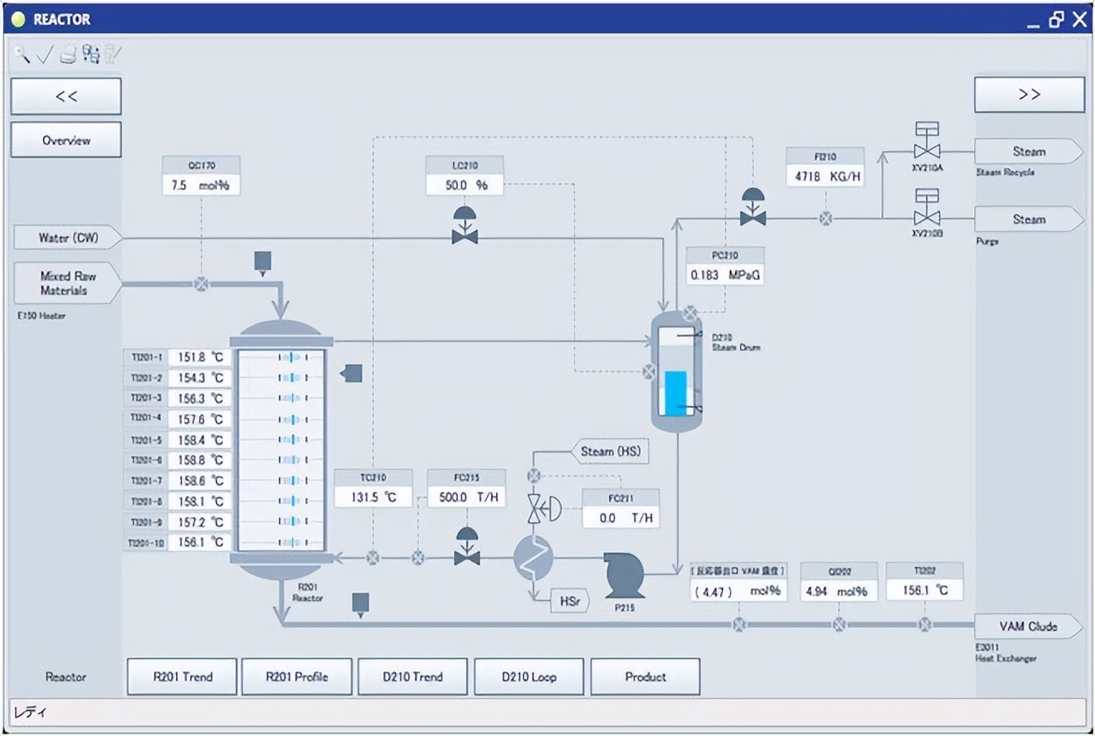Screen dimensions: 1095x736
Task: Click the D210 steam drum level bar
Action: (x=676, y=394)
